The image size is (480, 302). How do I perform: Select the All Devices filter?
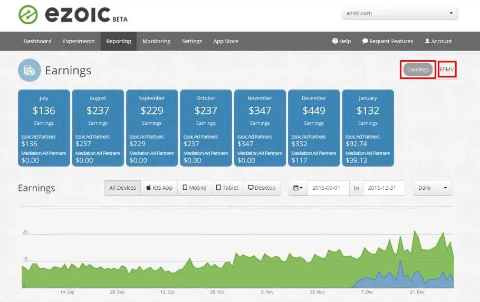pos(123,188)
